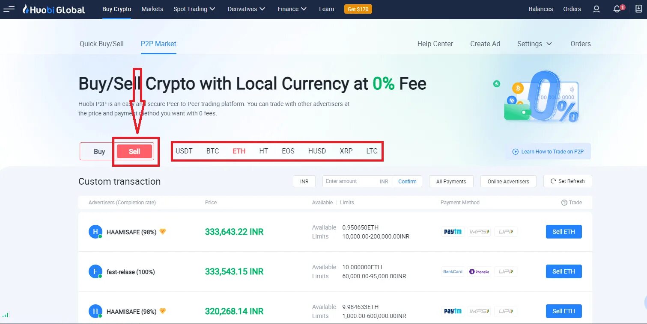Open the Set Refresh options
Image resolution: width=647 pixels, height=324 pixels.
point(568,181)
